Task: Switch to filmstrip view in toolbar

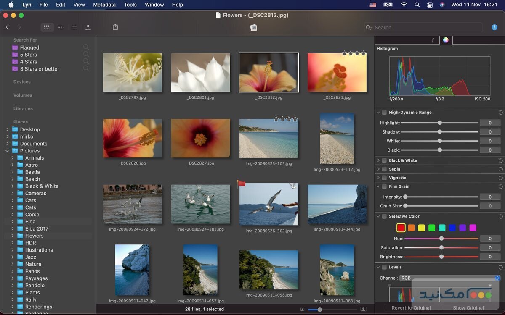Action: click(61, 27)
